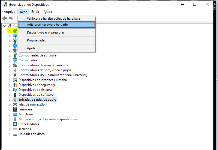
Task: Click the Teclados keyboard icon
Action: coord(15,129)
